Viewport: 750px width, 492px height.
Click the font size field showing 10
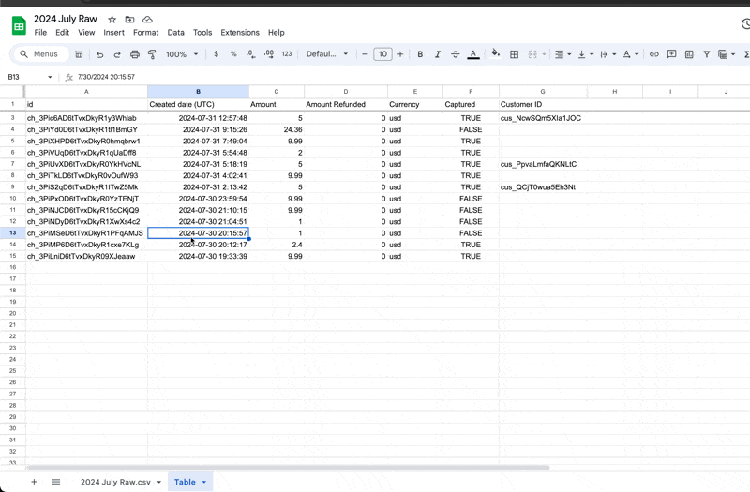382,54
